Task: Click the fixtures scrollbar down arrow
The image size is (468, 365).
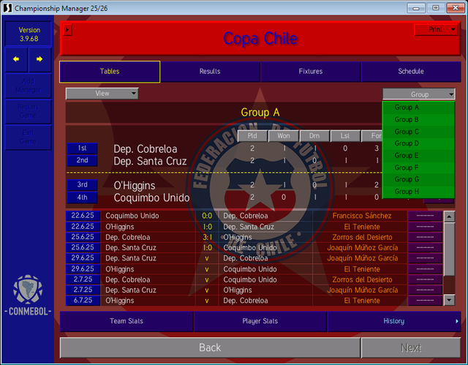Action: (x=449, y=300)
